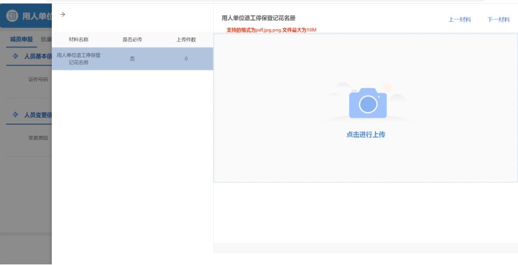Click the app logo icon beside 用人单位

[12, 16]
